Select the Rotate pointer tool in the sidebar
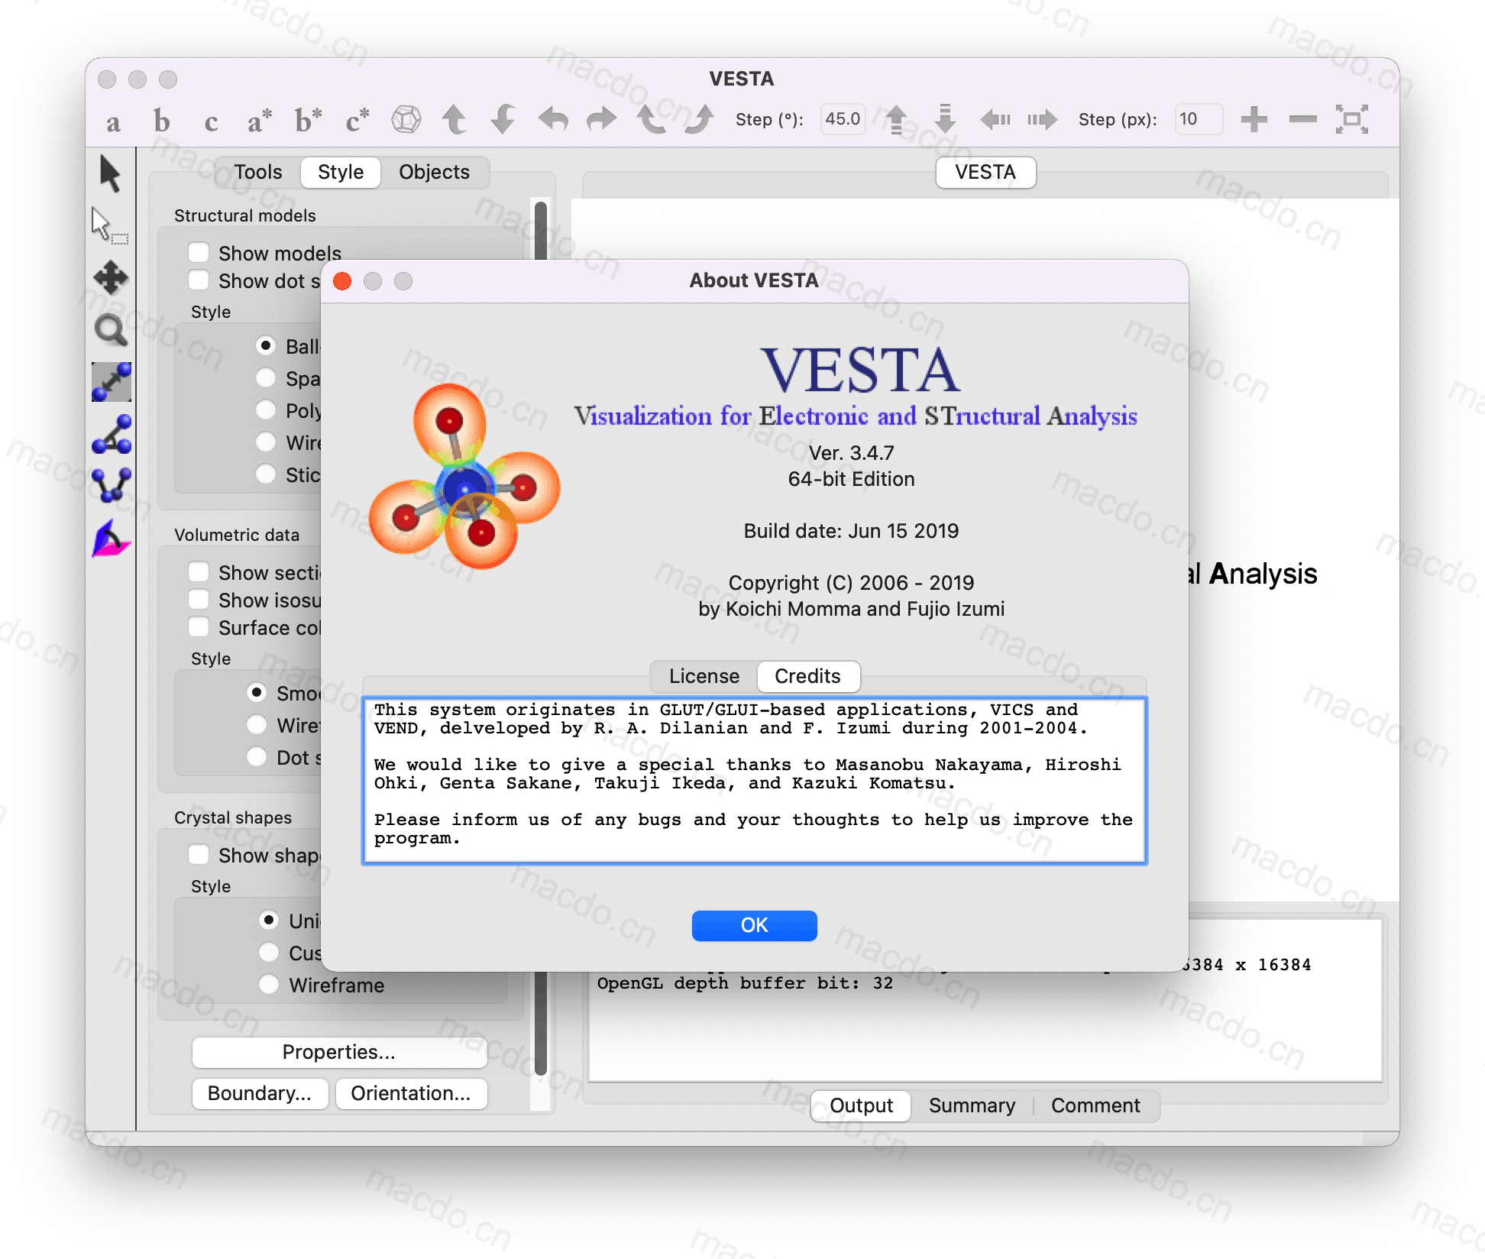This screenshot has width=1485, height=1259. coord(111,174)
